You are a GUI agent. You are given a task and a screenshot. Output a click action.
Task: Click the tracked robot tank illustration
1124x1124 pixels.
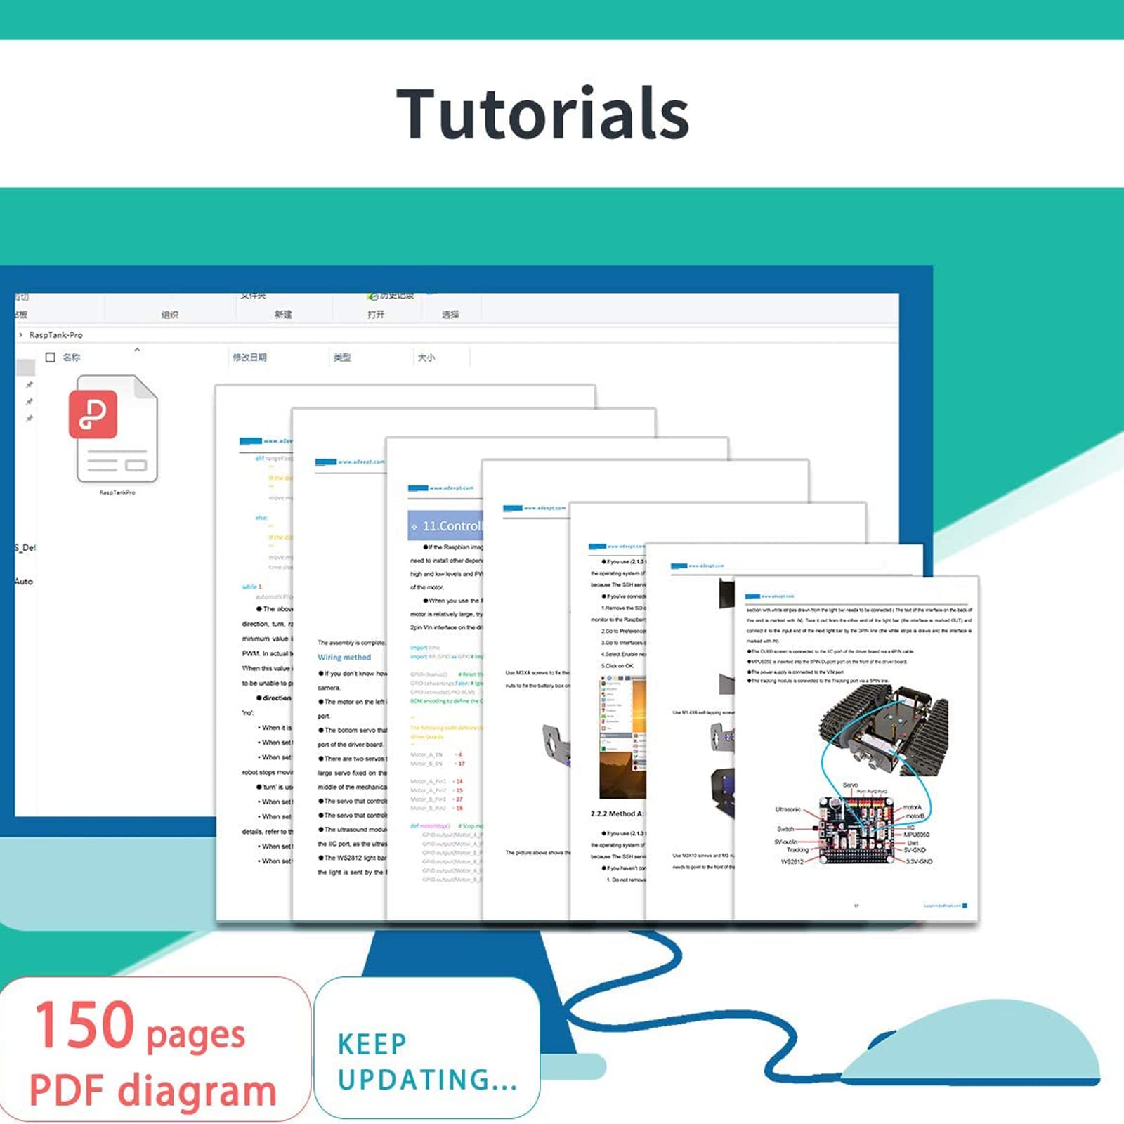(x=882, y=731)
